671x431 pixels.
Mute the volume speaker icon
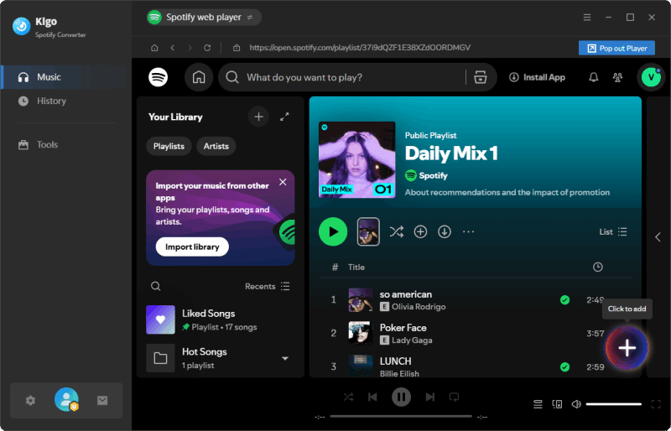[x=576, y=404]
